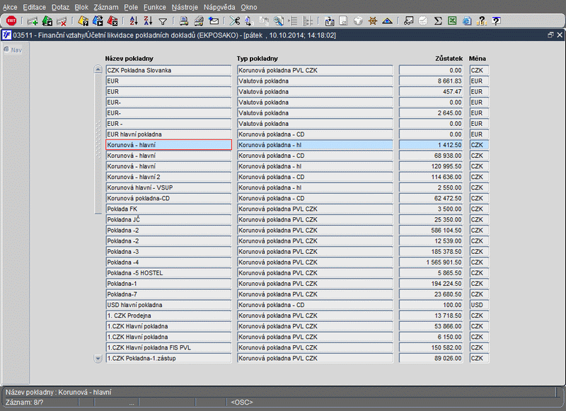Open the Blok menu
Viewport: 566px width, 411px height.
point(81,7)
